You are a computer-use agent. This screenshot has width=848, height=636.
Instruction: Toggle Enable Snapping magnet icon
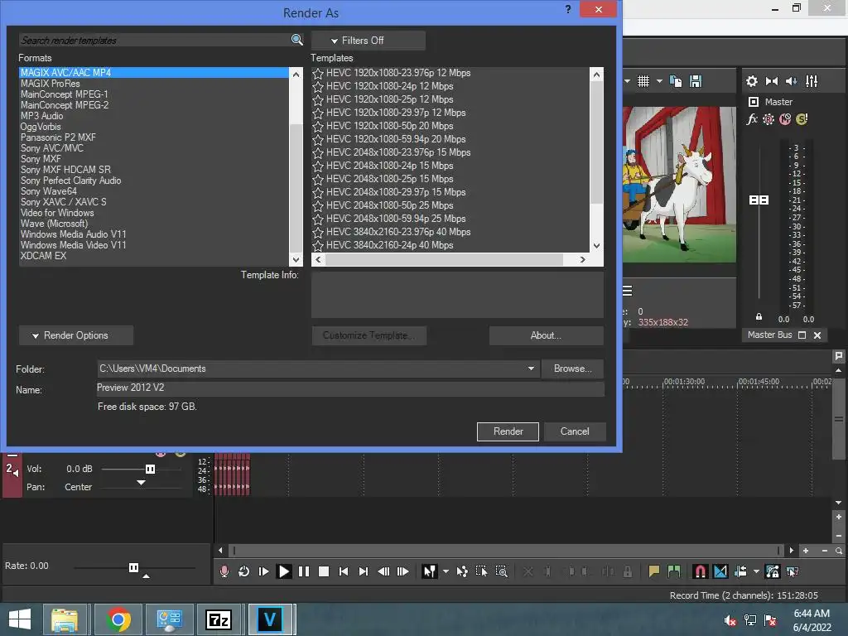701,571
